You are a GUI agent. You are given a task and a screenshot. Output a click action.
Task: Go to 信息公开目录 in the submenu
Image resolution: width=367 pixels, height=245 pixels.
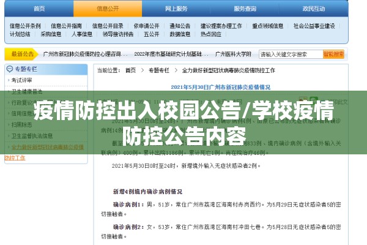108,26
